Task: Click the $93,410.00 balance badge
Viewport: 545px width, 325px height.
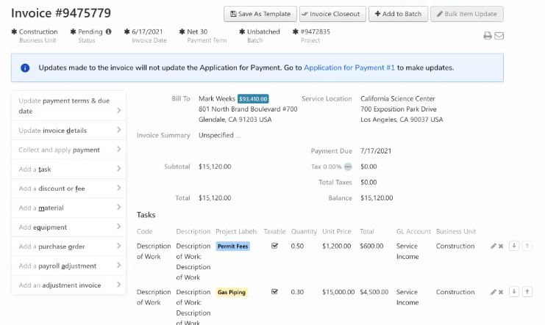Action: 253,99
